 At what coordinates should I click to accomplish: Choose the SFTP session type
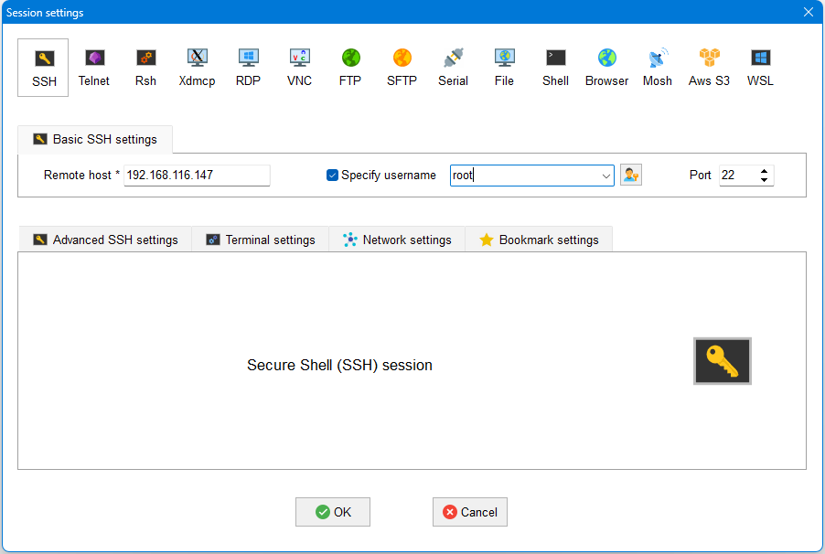pyautogui.click(x=402, y=68)
